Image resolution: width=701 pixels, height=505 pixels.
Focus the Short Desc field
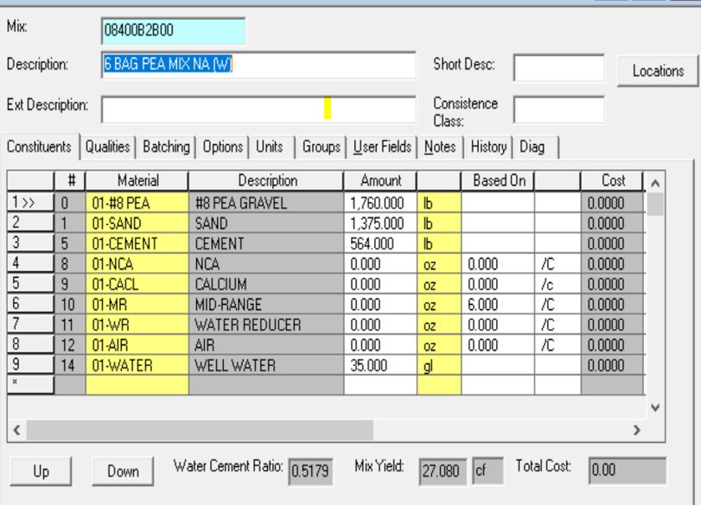558,68
